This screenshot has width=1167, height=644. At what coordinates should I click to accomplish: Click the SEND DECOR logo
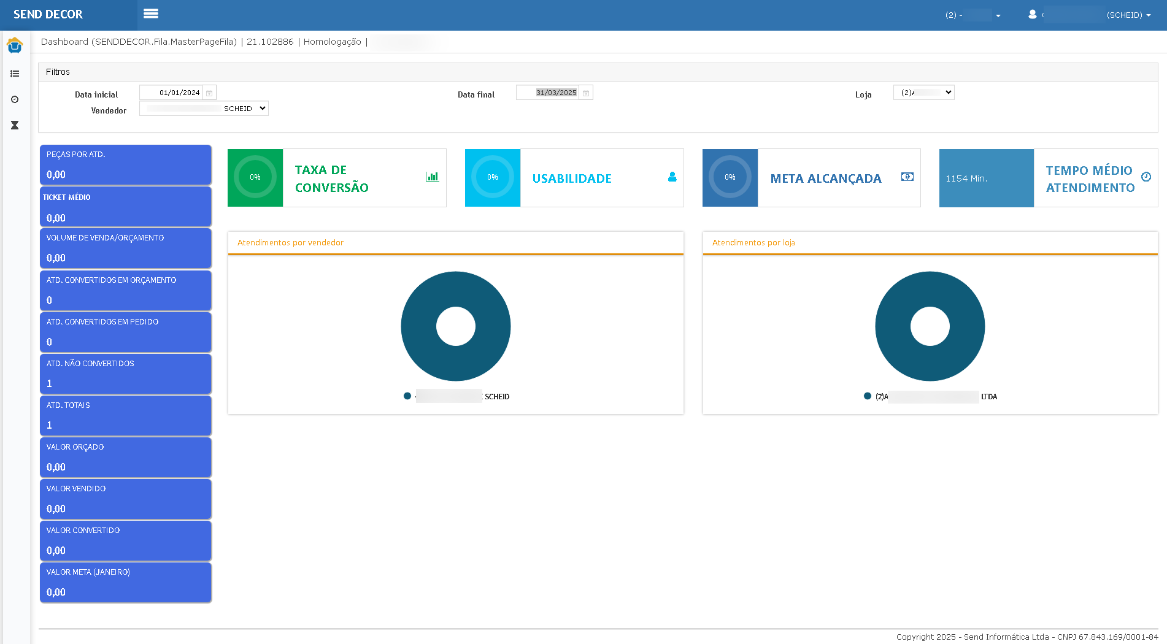coord(48,14)
